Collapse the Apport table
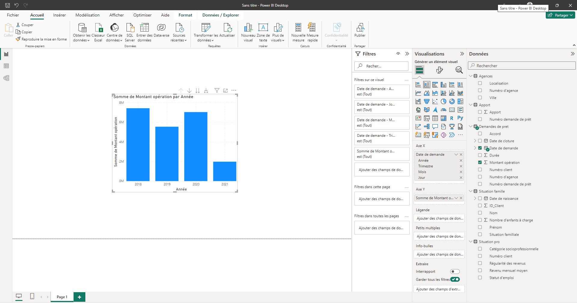This screenshot has width=577, height=303. point(471,105)
